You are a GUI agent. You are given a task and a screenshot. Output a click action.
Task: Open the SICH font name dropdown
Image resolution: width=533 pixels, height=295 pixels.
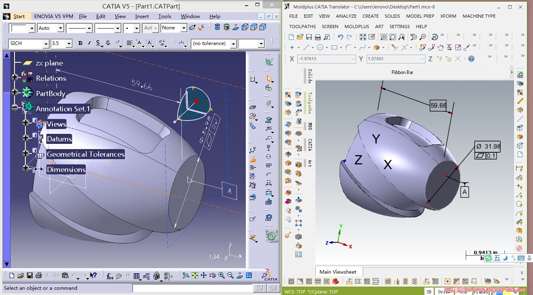coord(46,43)
